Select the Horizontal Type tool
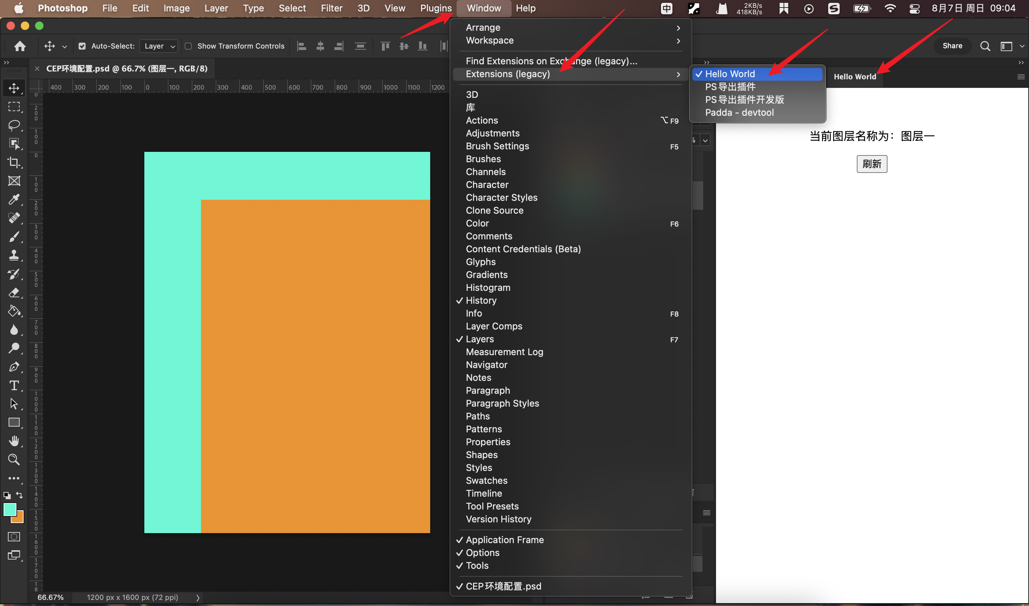The image size is (1029, 606). point(14,385)
